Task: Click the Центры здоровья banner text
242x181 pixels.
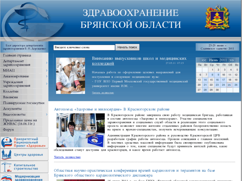Action: click(x=28, y=155)
